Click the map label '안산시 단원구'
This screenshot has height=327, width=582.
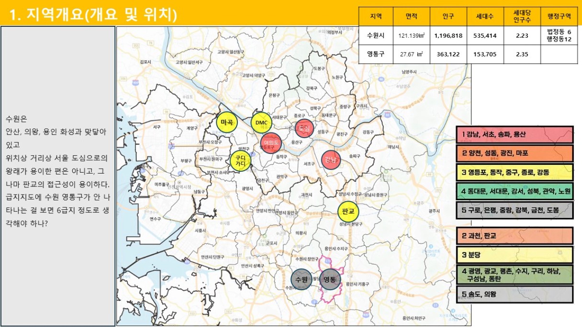tap(213, 257)
